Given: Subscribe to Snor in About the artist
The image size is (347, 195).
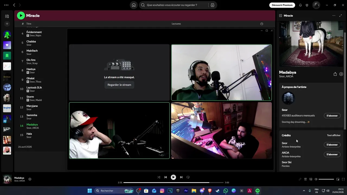Looking at the screenshot, I should pyautogui.click(x=332, y=116).
